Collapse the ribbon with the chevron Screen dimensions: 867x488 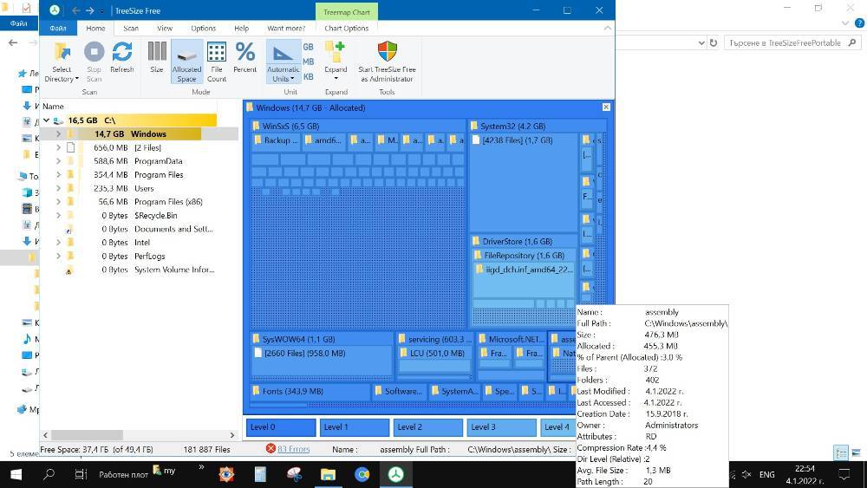click(x=607, y=29)
